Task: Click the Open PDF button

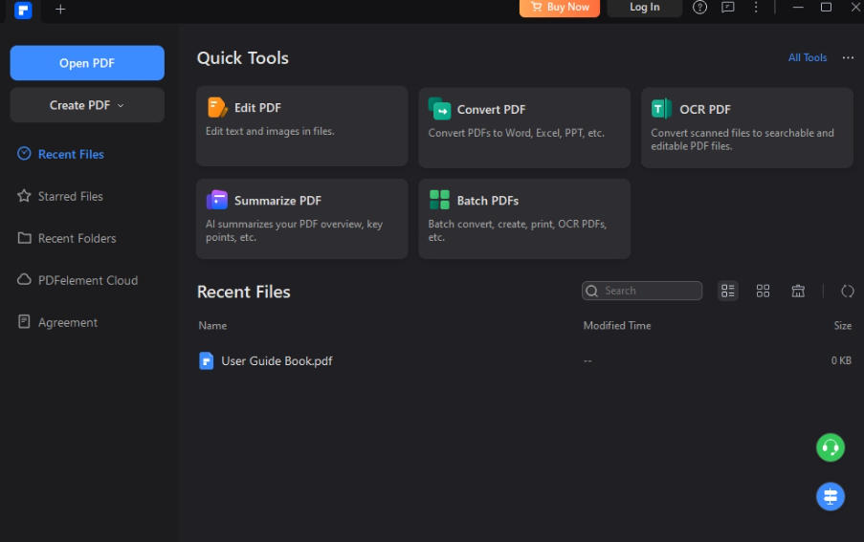Action: coord(87,63)
